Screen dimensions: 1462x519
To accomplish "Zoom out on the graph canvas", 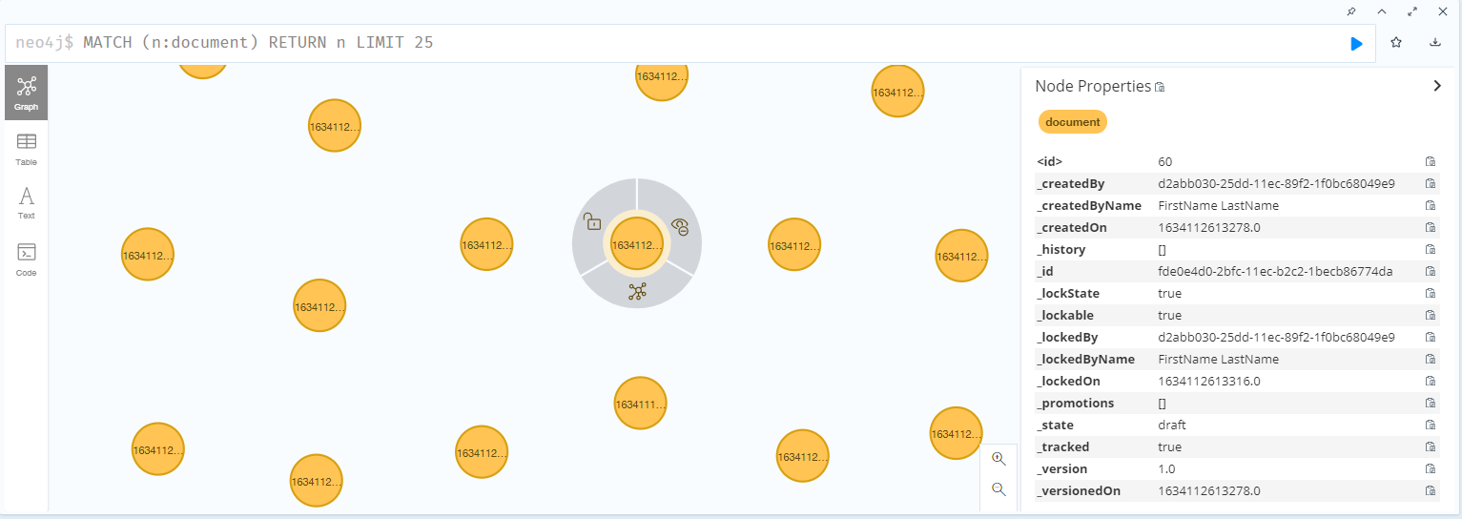I will (x=999, y=489).
